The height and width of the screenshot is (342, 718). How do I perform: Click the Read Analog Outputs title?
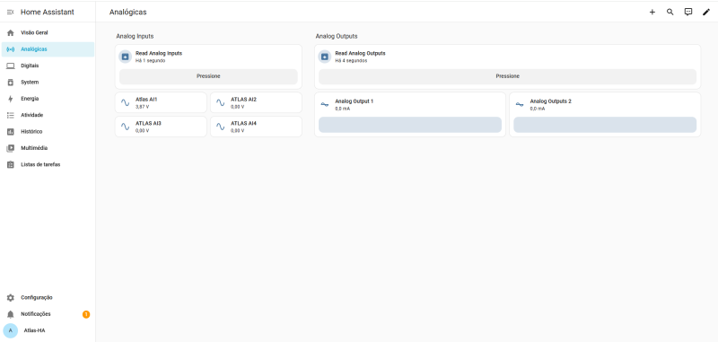click(x=361, y=53)
